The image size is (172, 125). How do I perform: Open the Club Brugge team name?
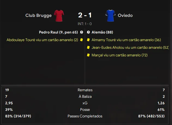(38, 16)
